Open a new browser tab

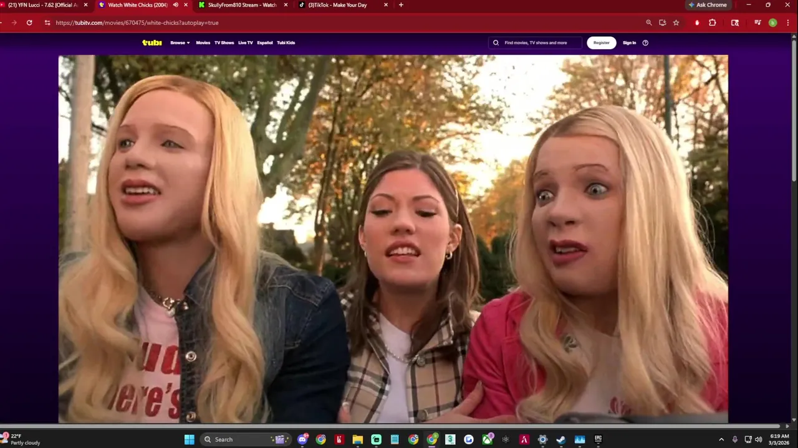401,5
